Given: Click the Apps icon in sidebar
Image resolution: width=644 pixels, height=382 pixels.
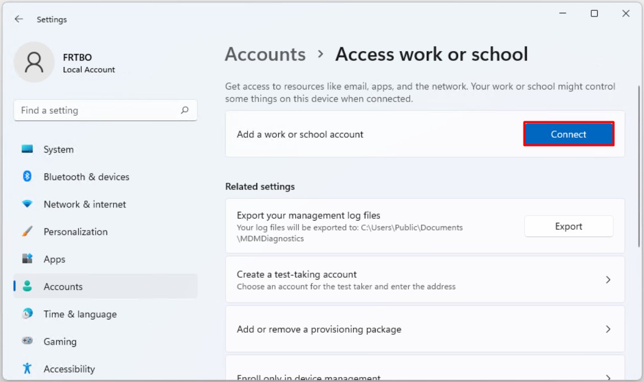Looking at the screenshot, I should 27,259.
